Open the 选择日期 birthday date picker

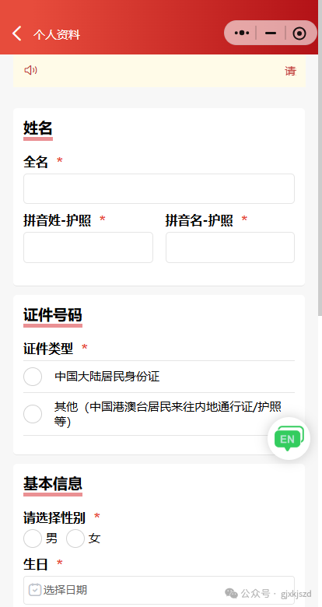tap(159, 590)
